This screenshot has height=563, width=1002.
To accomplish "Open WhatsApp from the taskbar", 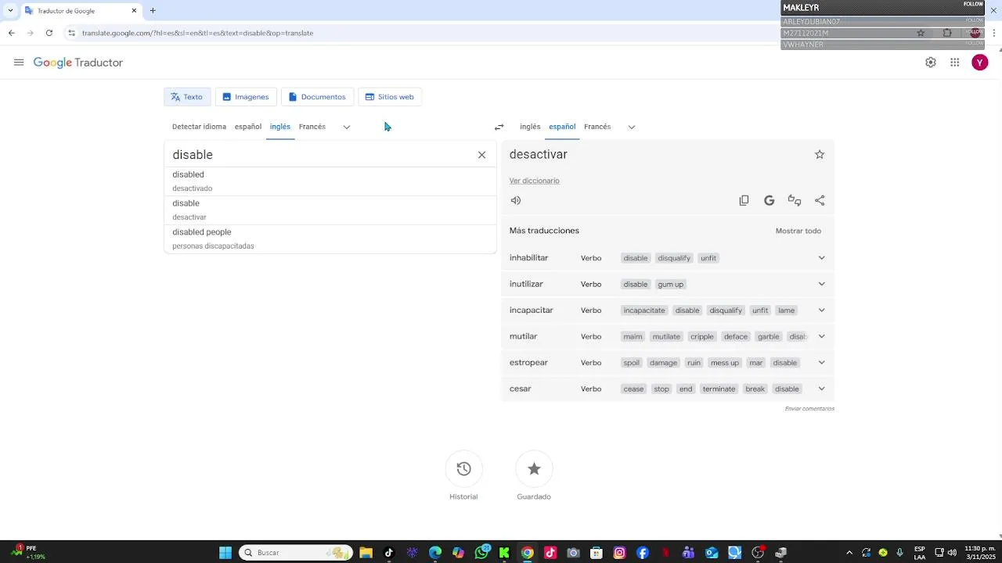I will coord(481,553).
